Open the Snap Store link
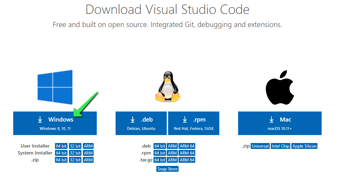Image resolution: width=338 pixels, height=178 pixels. click(x=167, y=169)
